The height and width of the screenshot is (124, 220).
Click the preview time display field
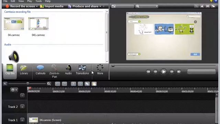pyautogui.click(x=201, y=72)
